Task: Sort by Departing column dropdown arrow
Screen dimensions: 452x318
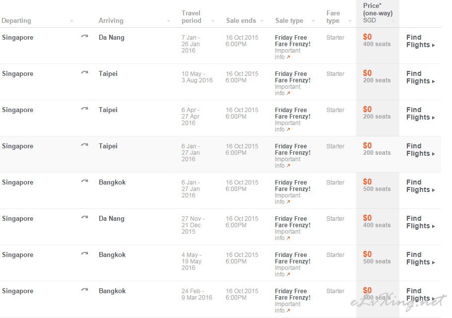Action: coord(72,21)
